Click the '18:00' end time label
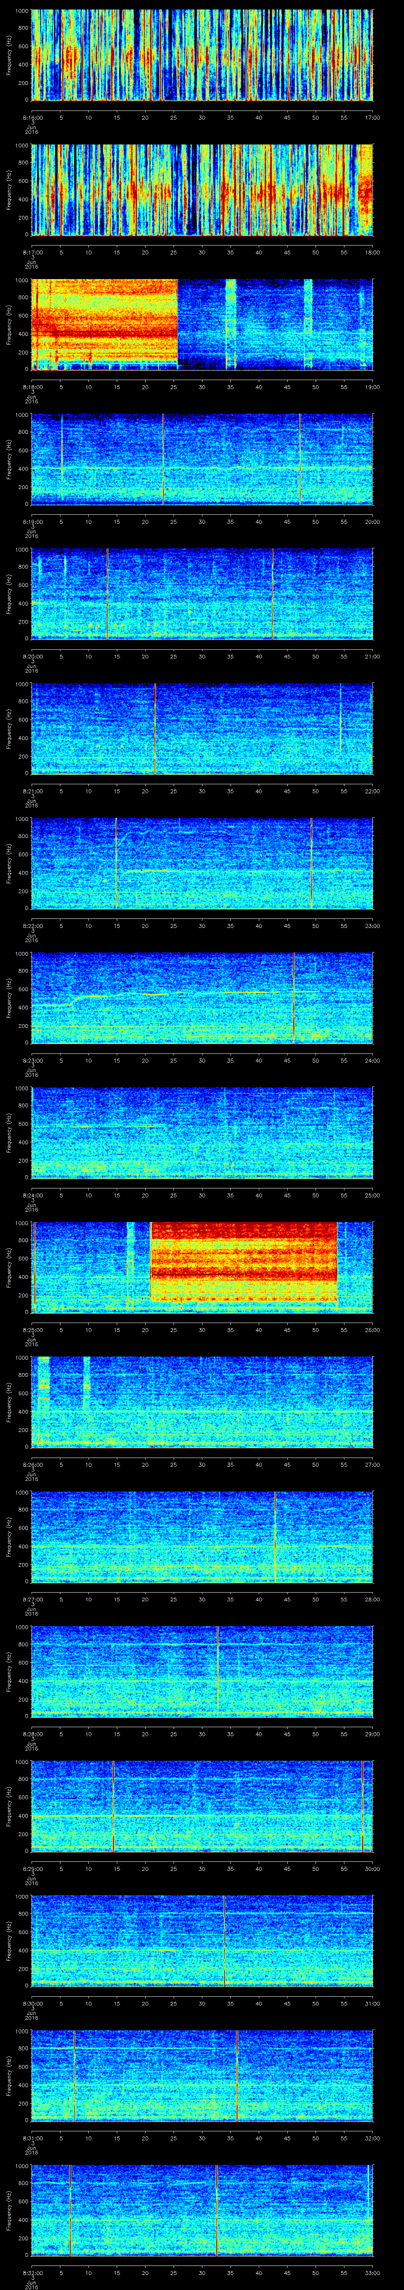The height and width of the screenshot is (2290, 404). pos(372,253)
